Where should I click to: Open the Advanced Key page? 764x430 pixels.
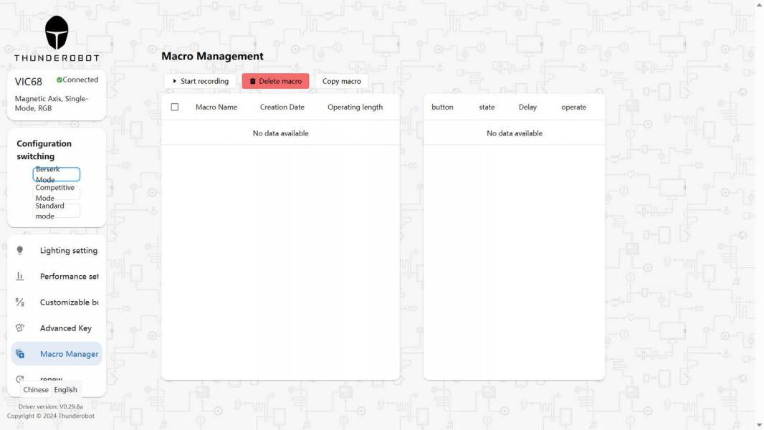pyautogui.click(x=57, y=328)
